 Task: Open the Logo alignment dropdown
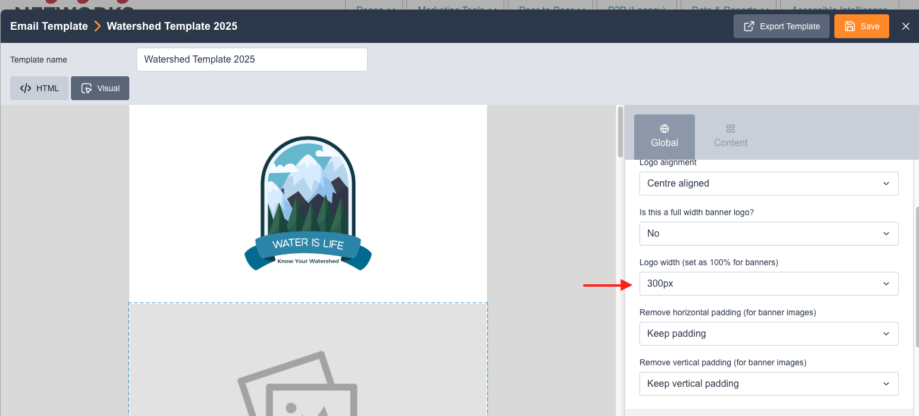pyautogui.click(x=768, y=184)
